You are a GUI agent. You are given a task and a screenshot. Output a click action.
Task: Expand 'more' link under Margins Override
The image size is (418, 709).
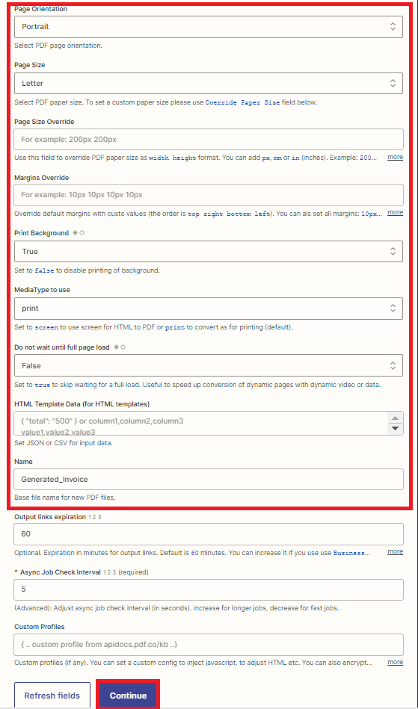point(395,212)
